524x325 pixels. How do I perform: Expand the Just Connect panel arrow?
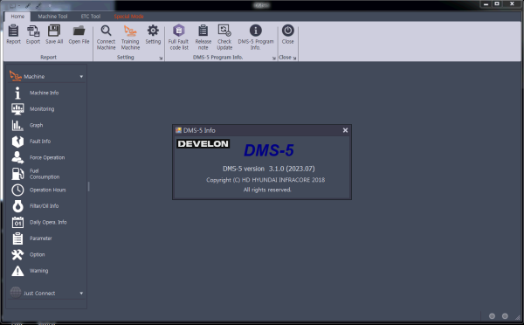[x=81, y=294]
